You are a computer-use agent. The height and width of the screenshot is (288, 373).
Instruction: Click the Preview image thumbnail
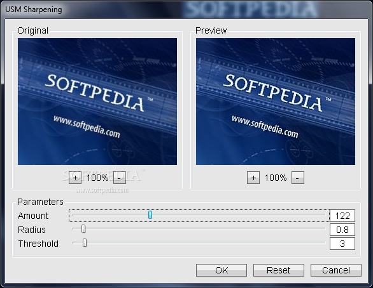(x=276, y=101)
